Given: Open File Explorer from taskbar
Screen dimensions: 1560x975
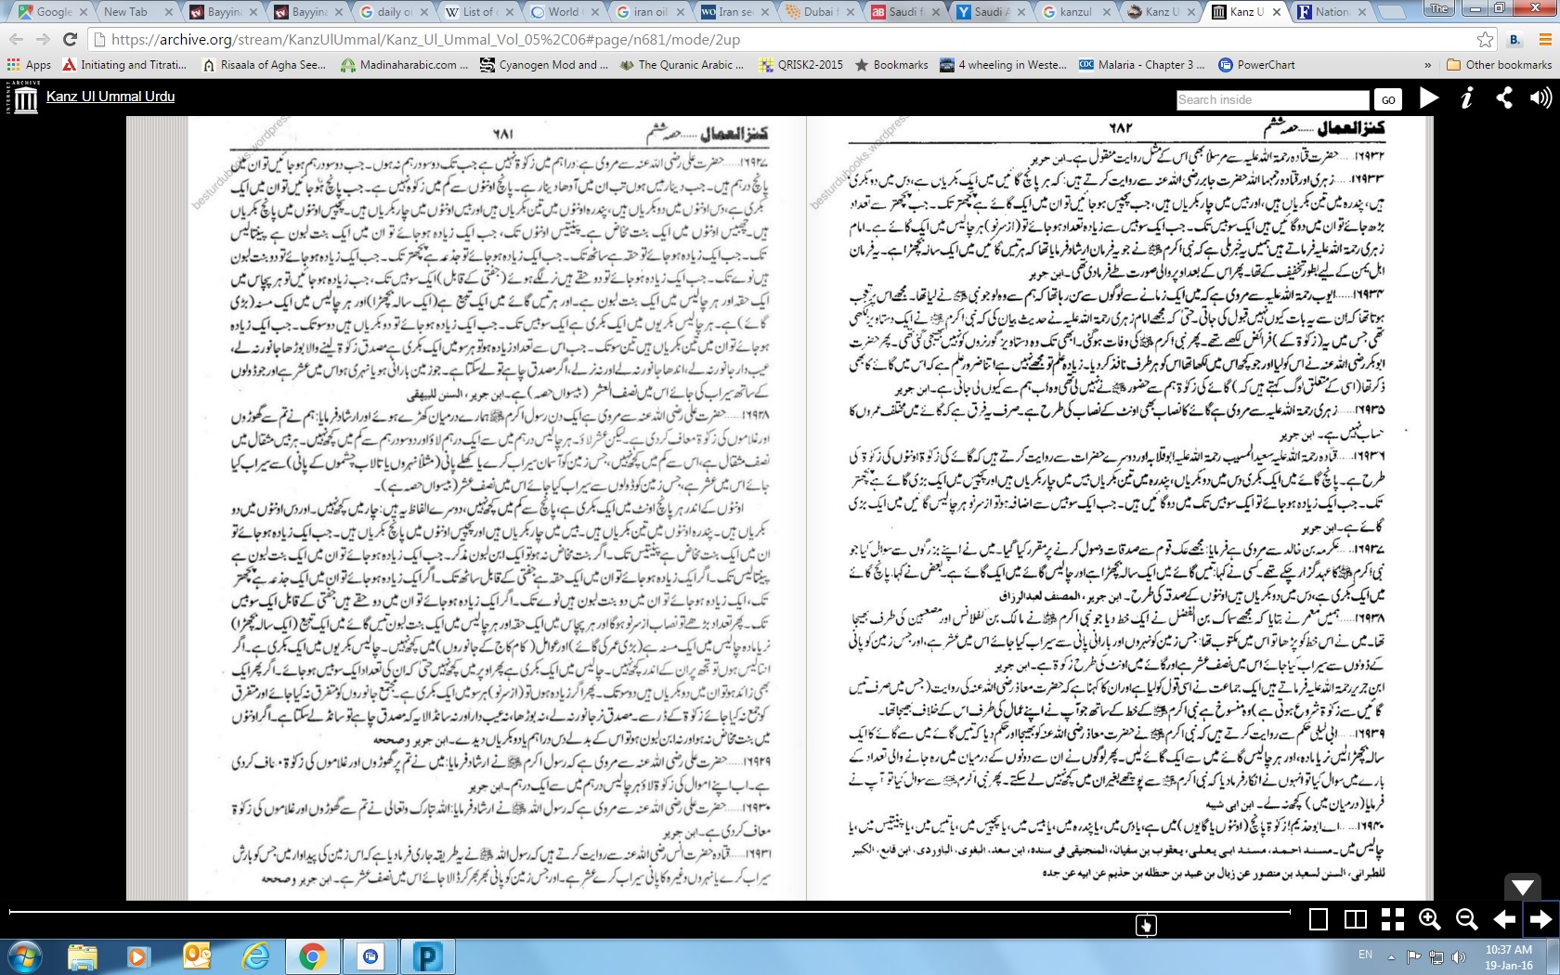Looking at the screenshot, I should point(83,956).
